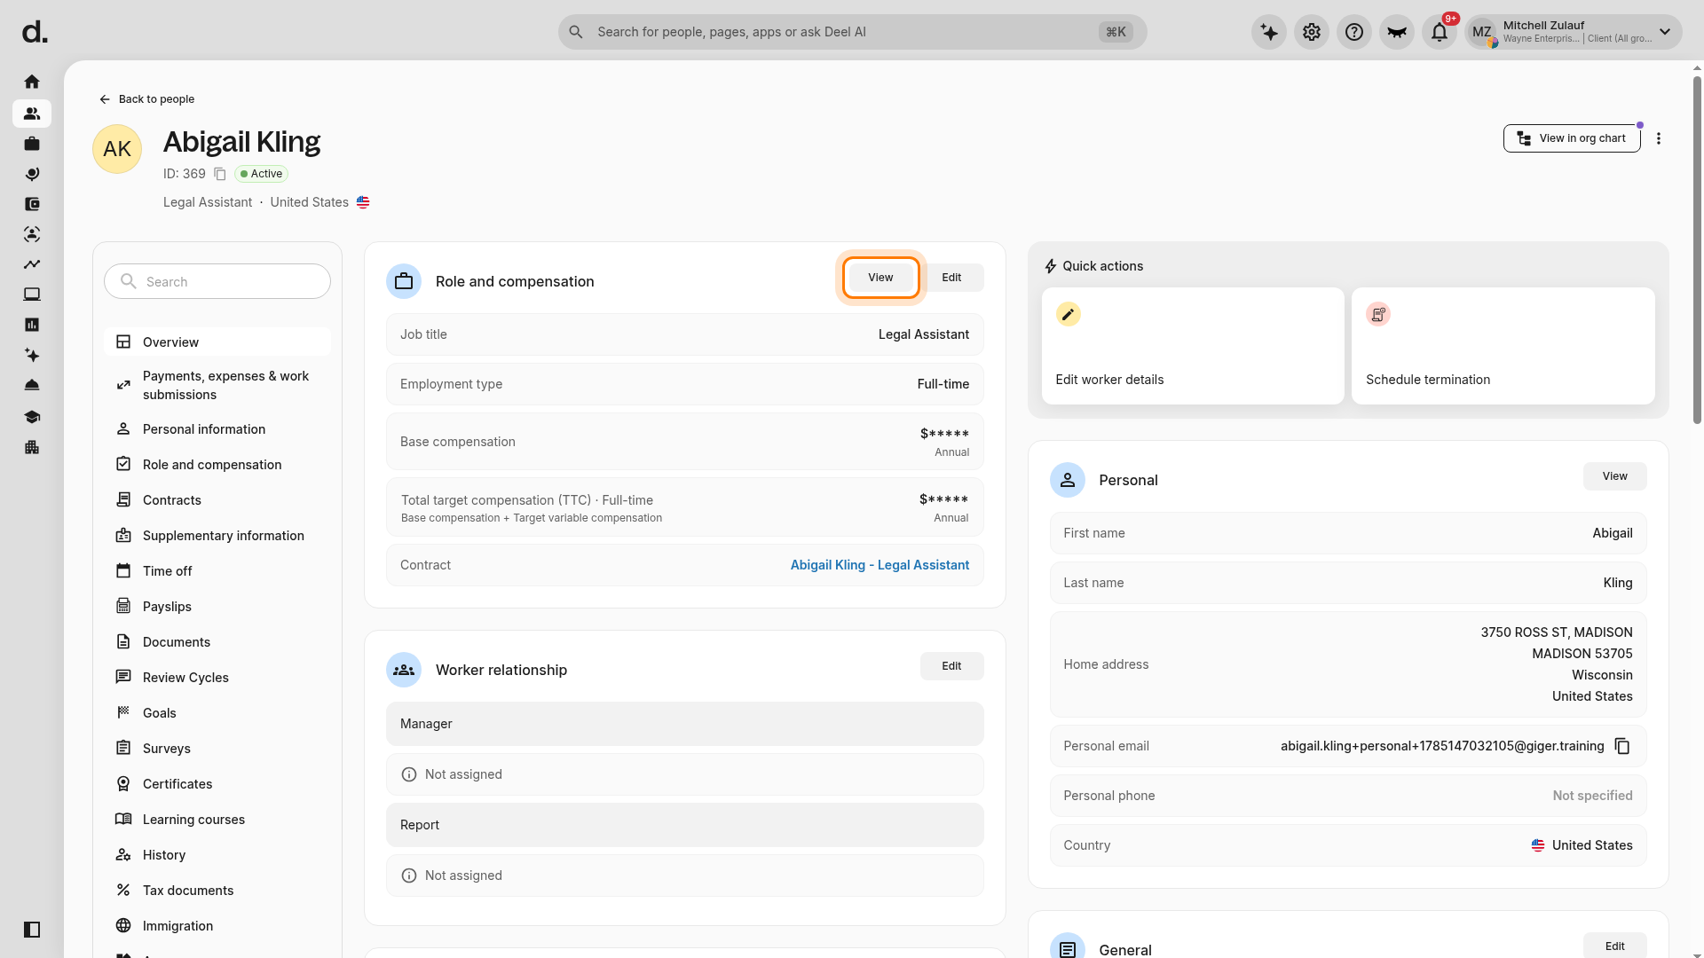Open Abigail Kling - Legal Assistant contract link
The image size is (1704, 958).
click(880, 565)
